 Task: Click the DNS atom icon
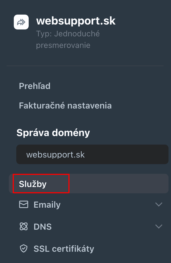(x=24, y=226)
